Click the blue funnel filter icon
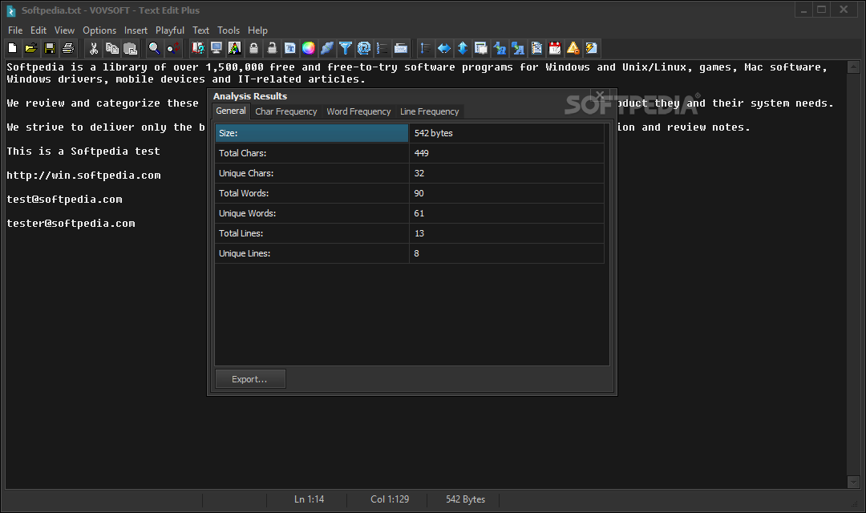The image size is (866, 513). tap(346, 49)
